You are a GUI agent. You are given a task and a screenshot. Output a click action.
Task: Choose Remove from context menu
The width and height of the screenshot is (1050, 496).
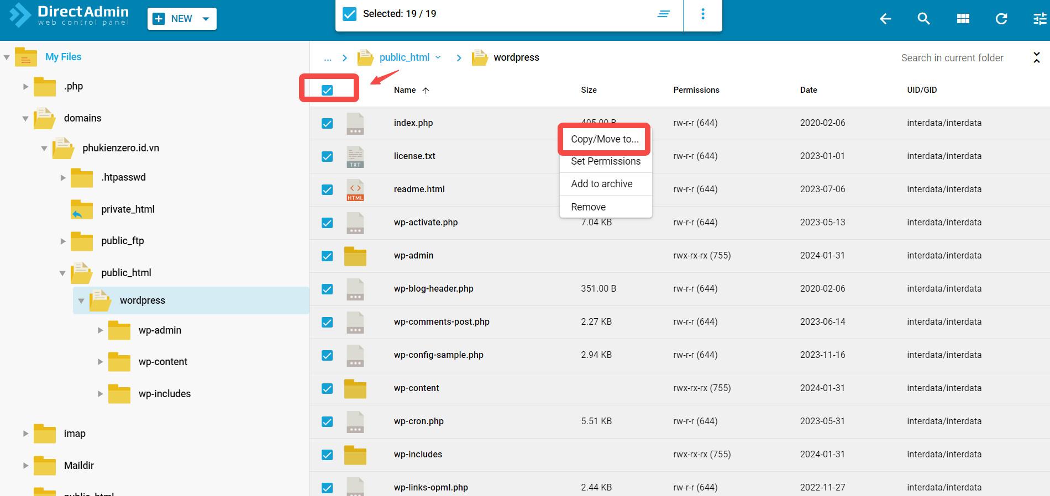click(x=606, y=207)
